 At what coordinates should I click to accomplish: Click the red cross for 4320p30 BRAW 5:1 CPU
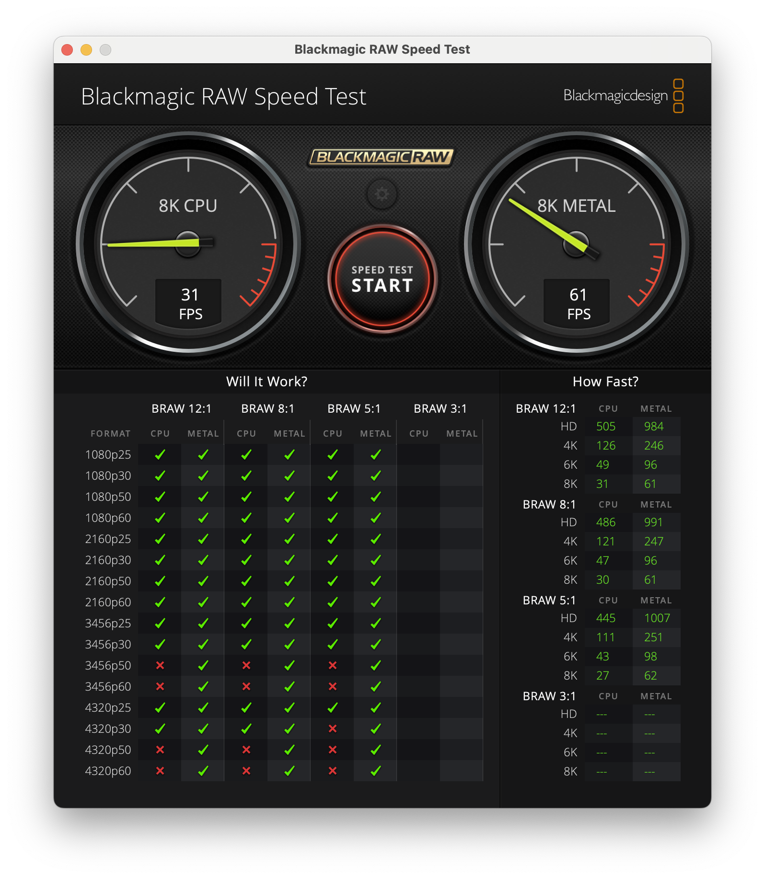pyautogui.click(x=333, y=729)
